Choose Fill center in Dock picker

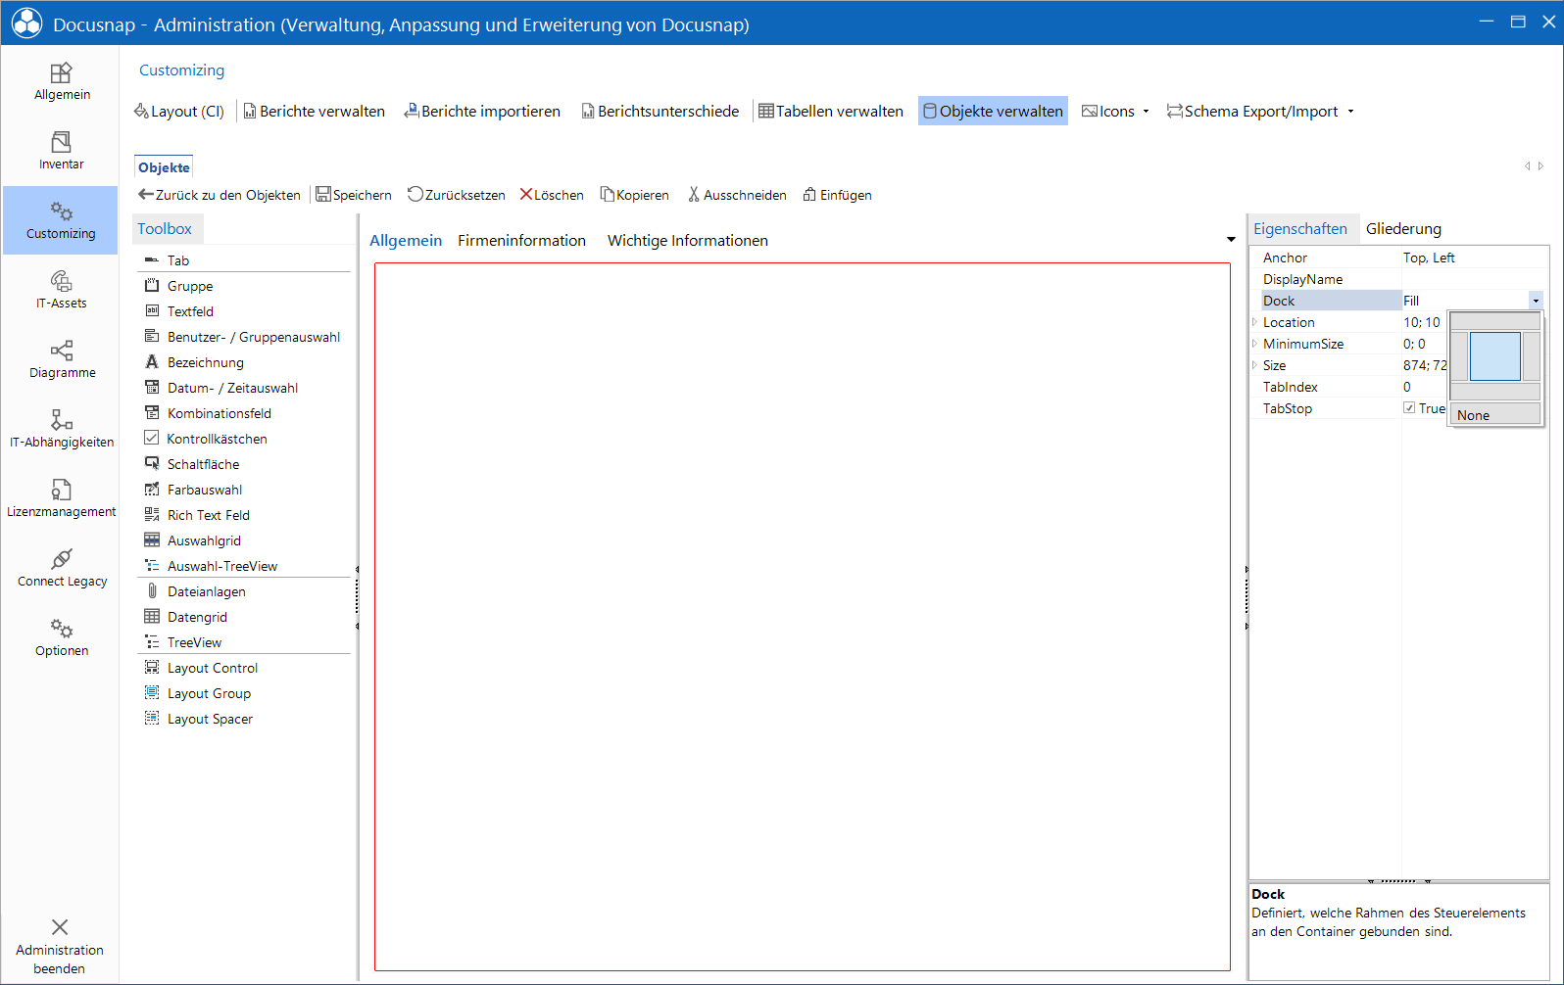tap(1494, 355)
